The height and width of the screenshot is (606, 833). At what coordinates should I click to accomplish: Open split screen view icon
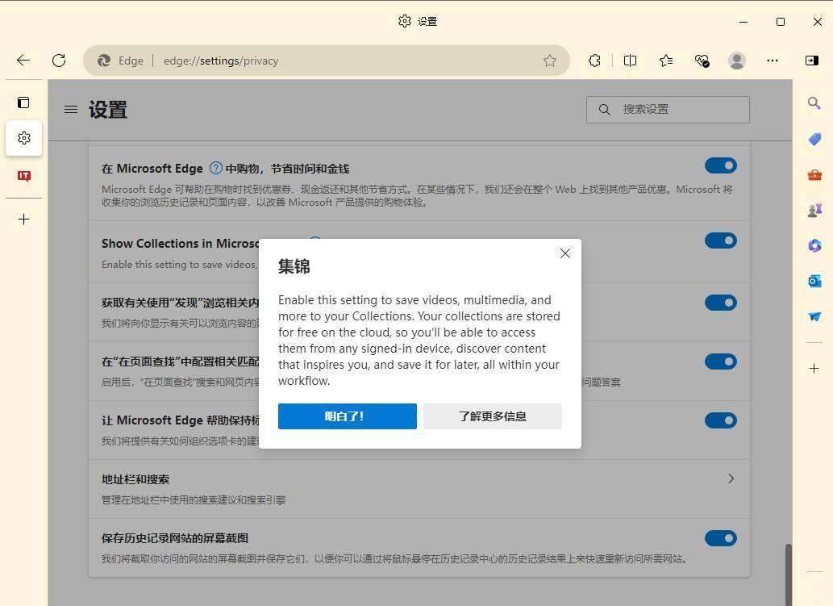[630, 61]
